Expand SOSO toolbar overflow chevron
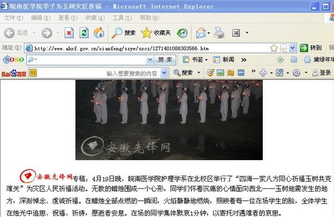Screen dimensions: 334x217 click(244, 60)
